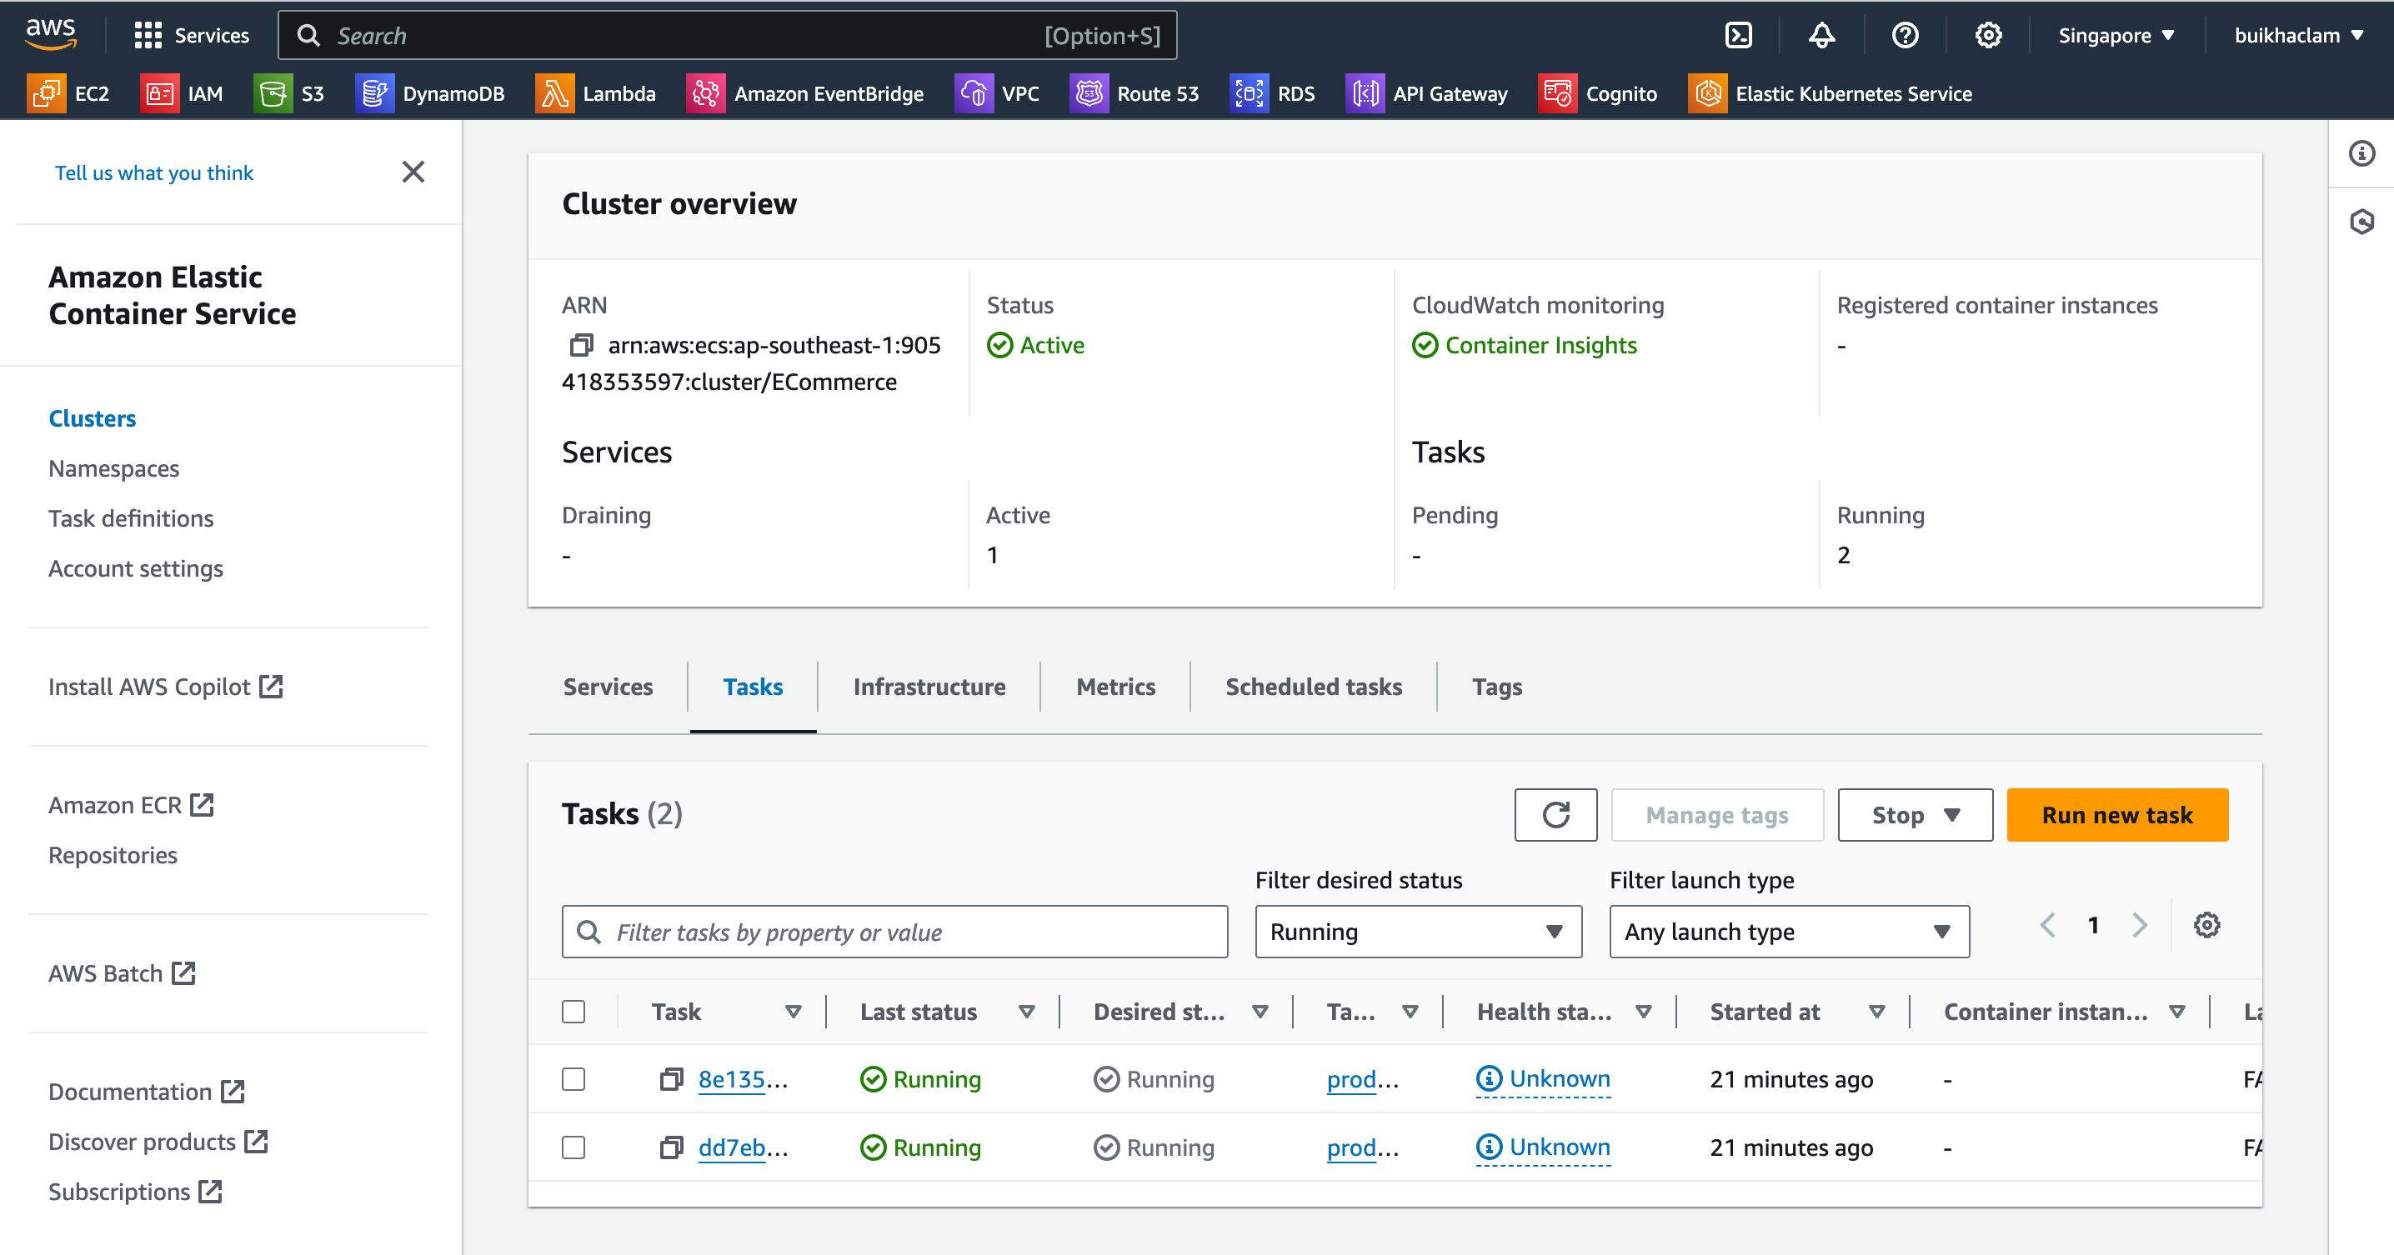This screenshot has height=1255, width=2394.
Task: Switch to the Tags tab
Action: tap(1497, 687)
